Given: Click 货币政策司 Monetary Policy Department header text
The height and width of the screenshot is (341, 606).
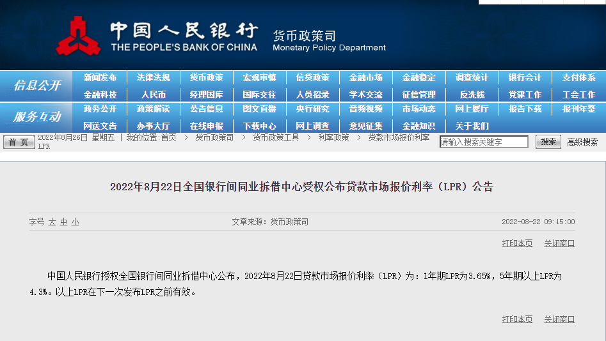Looking at the screenshot, I should coord(329,42).
